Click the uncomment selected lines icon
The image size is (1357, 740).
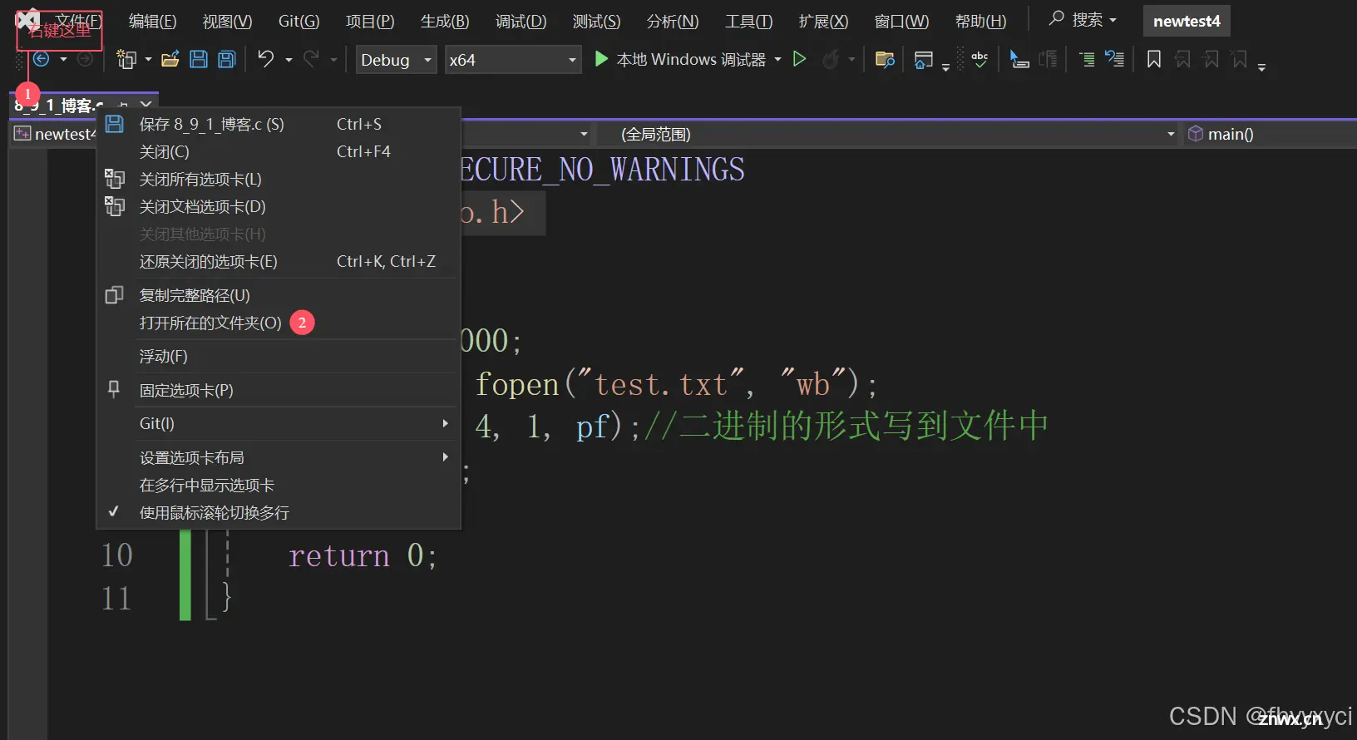click(x=1114, y=59)
